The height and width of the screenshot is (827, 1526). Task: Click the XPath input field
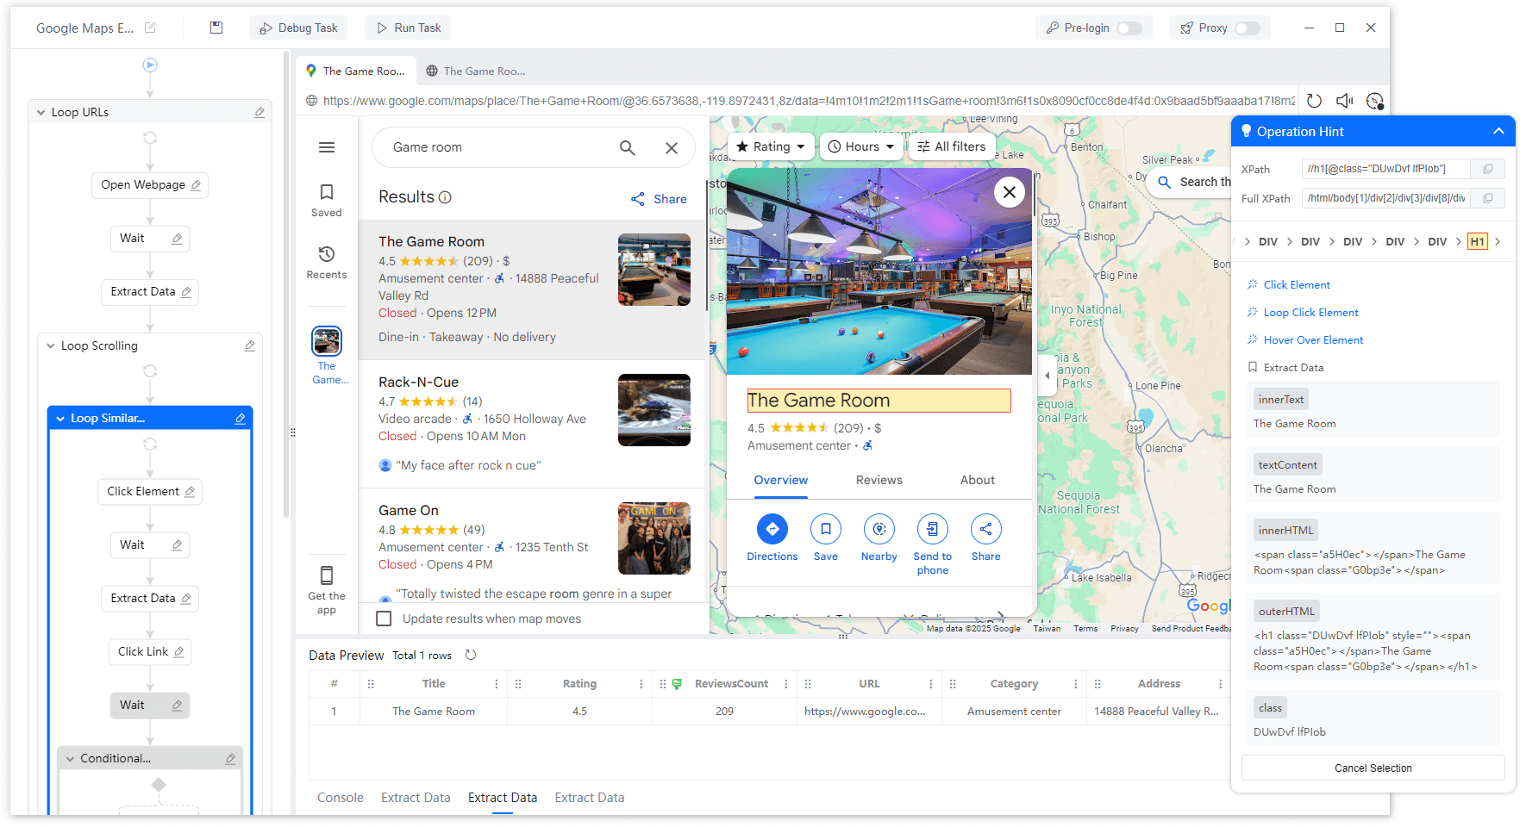tap(1387, 169)
